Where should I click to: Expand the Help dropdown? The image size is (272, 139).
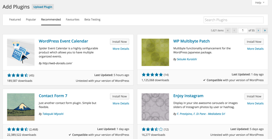coord(260,3)
